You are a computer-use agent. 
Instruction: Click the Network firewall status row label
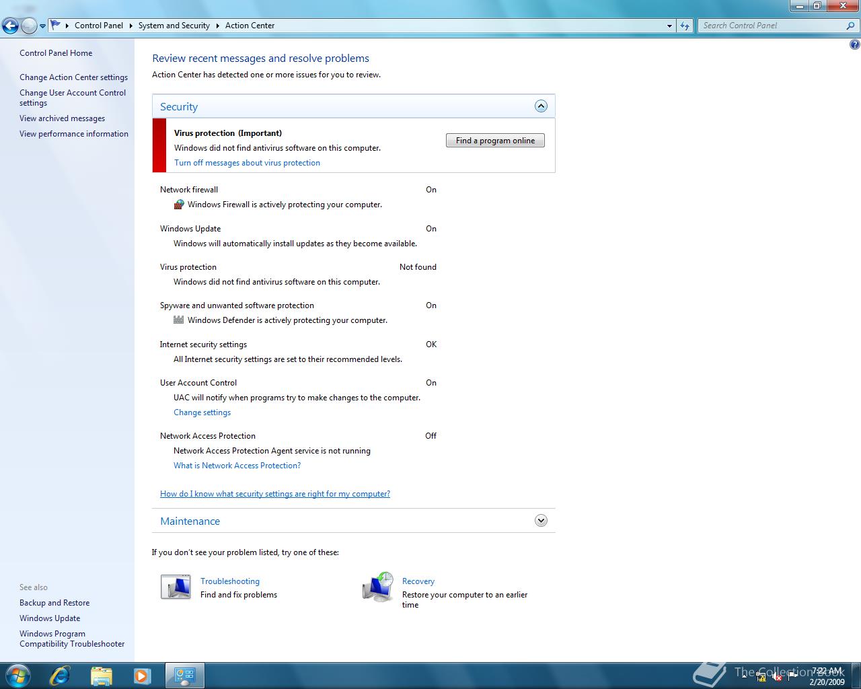click(189, 190)
